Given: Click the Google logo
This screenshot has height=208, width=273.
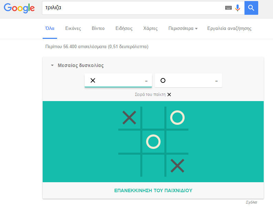Looking at the screenshot, I should [x=19, y=8].
